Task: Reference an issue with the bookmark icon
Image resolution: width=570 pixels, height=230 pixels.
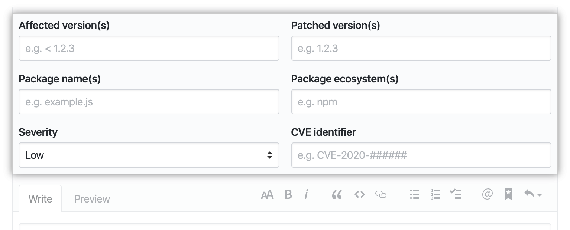Action: 508,194
